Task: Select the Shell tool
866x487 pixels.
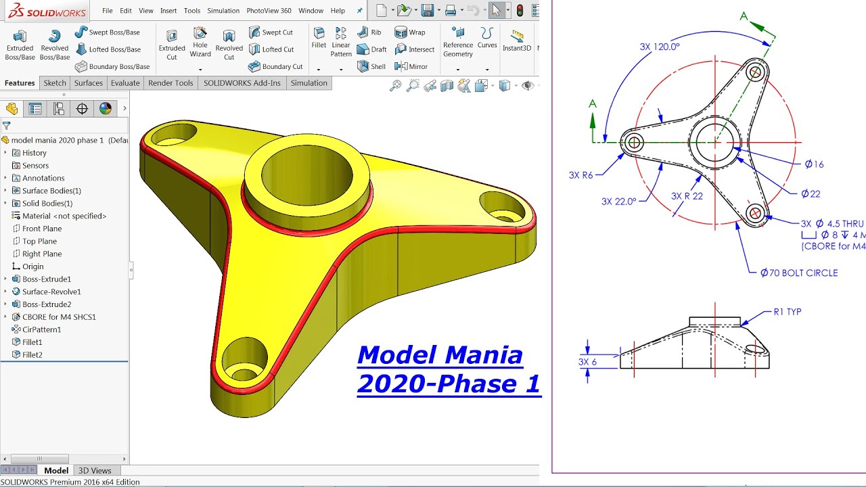Action: (x=371, y=66)
